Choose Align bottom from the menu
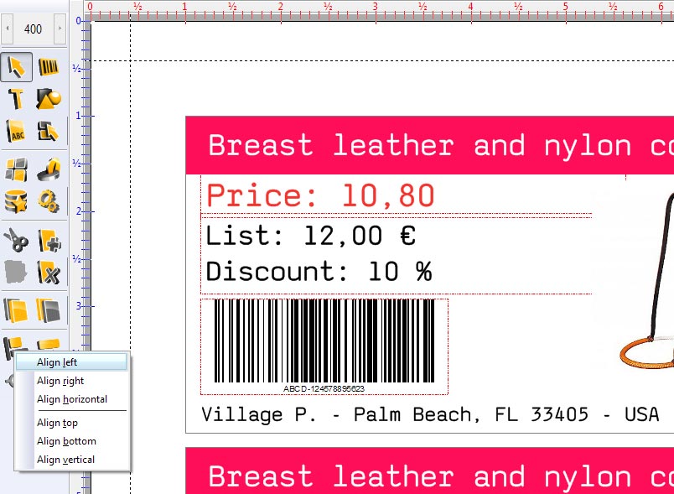The width and height of the screenshot is (674, 494). coord(71,441)
